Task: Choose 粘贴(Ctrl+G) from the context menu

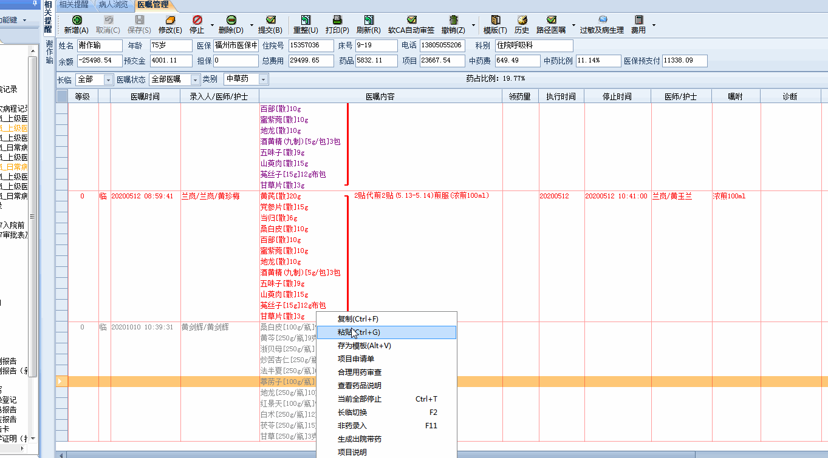Action: pyautogui.click(x=386, y=332)
